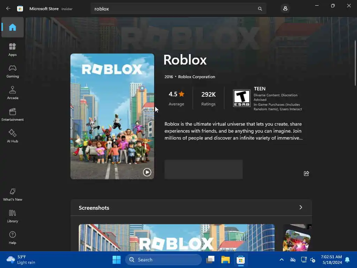Show hidden tray icons chevron
Viewport: 357px width, 268px height.
(282, 260)
